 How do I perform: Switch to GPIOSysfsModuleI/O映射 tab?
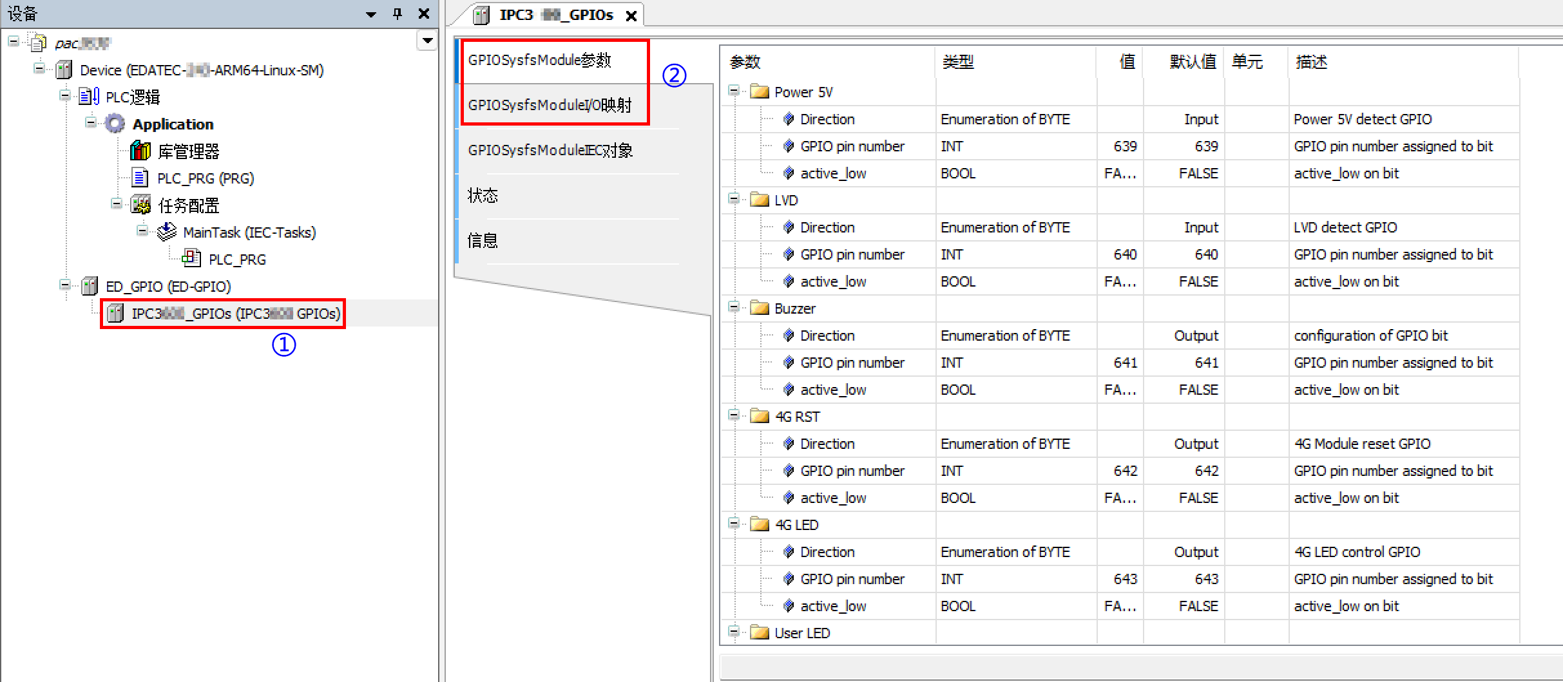(x=551, y=105)
